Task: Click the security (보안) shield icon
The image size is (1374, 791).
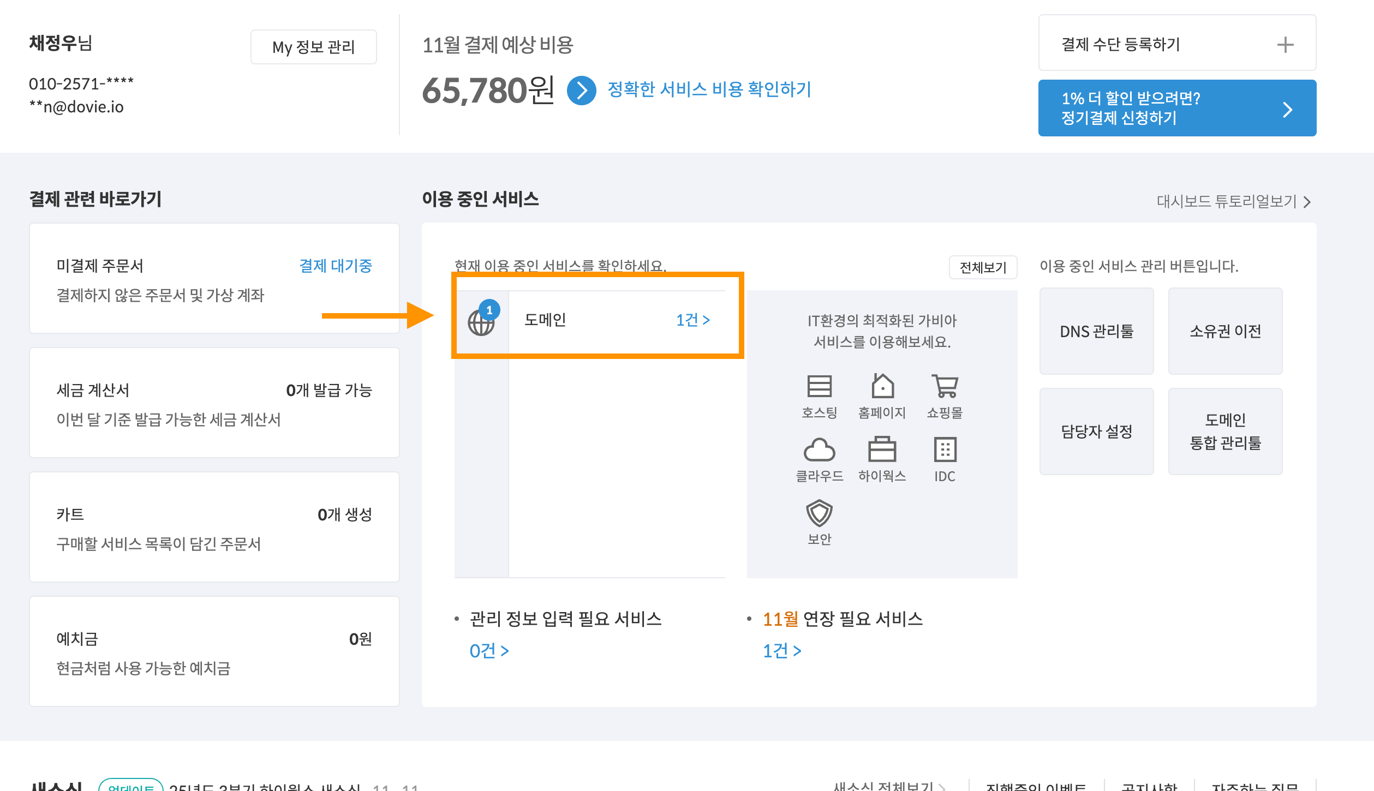Action: [819, 513]
